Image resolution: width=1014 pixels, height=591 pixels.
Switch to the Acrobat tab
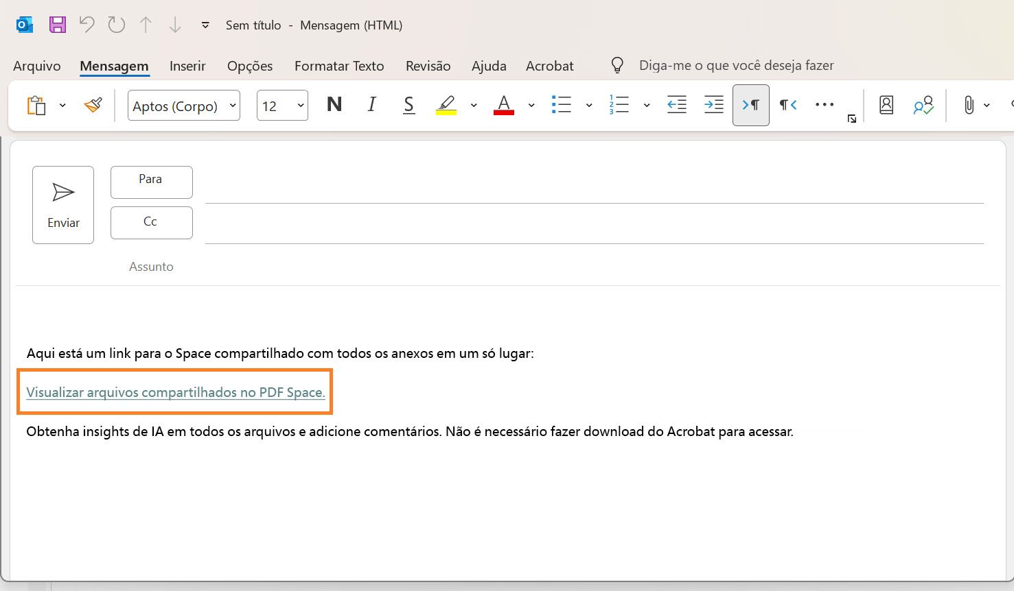550,66
